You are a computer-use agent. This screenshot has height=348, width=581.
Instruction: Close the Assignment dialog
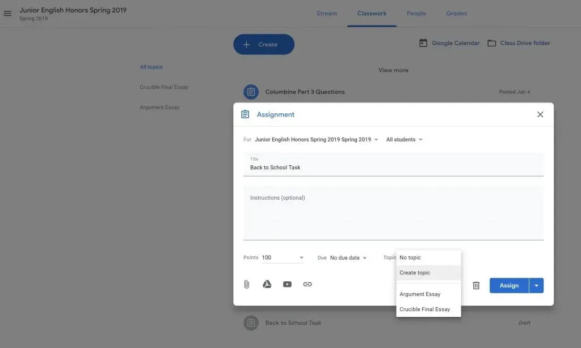540,114
